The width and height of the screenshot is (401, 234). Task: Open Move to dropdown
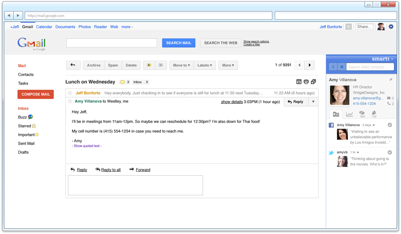[x=181, y=65]
